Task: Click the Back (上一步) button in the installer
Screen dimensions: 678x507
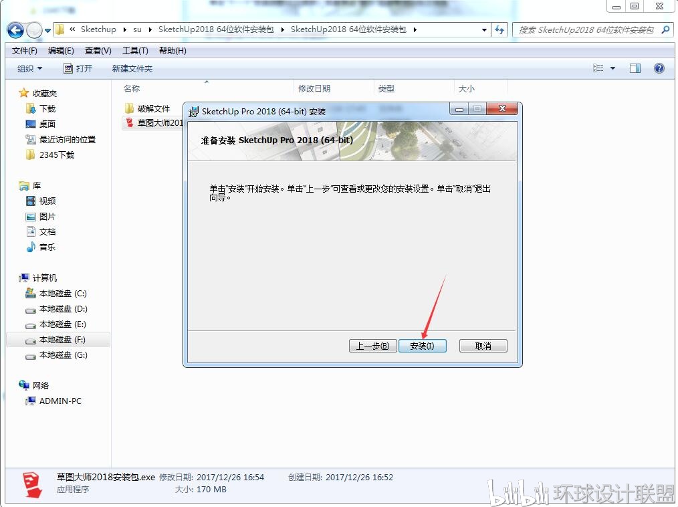Action: [x=372, y=346]
